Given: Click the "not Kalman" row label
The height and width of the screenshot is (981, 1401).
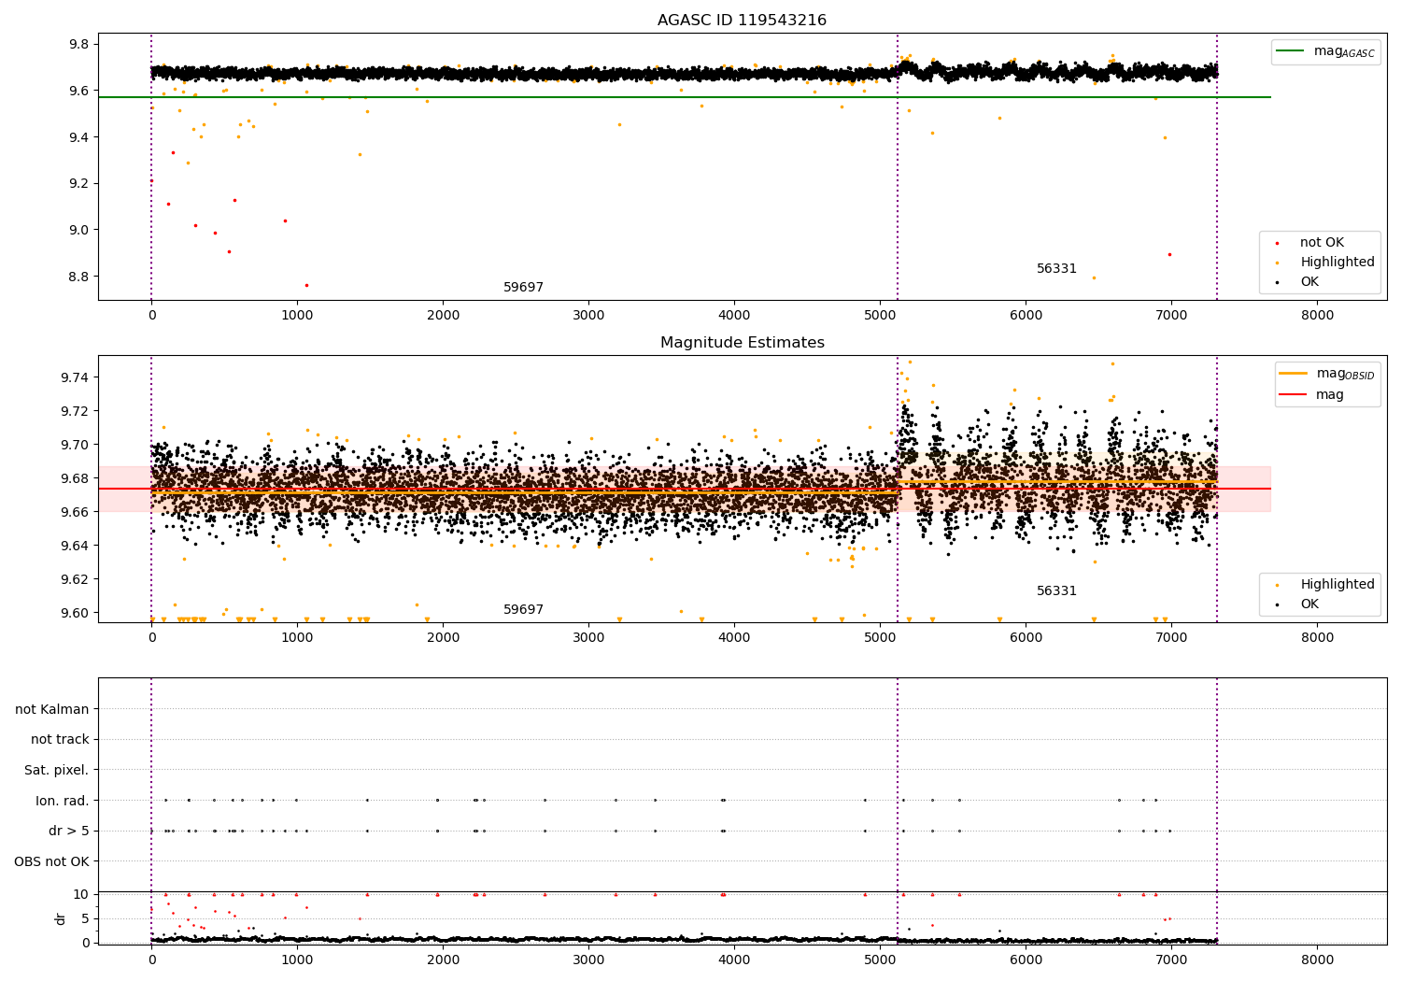Looking at the screenshot, I should [x=52, y=710].
